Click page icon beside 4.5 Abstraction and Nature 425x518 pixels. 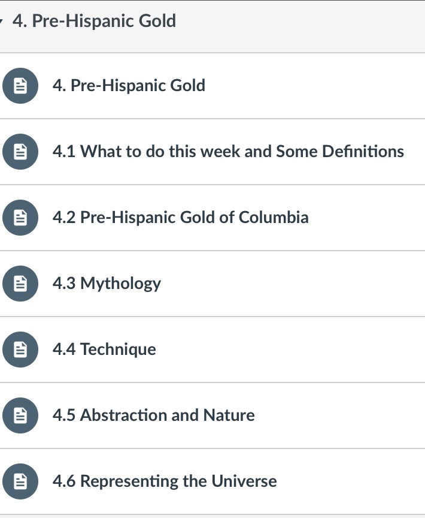click(x=20, y=415)
